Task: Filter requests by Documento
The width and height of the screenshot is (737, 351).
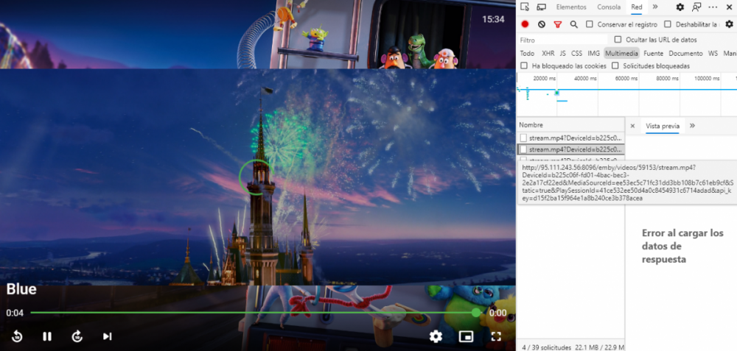Action: click(685, 54)
